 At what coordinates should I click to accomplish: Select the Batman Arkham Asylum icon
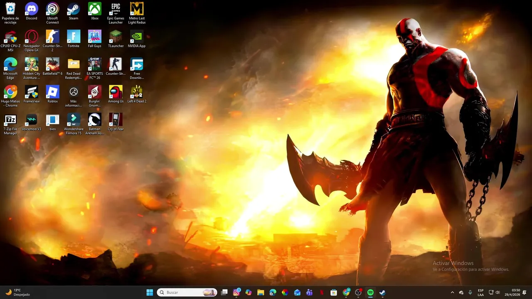click(95, 124)
